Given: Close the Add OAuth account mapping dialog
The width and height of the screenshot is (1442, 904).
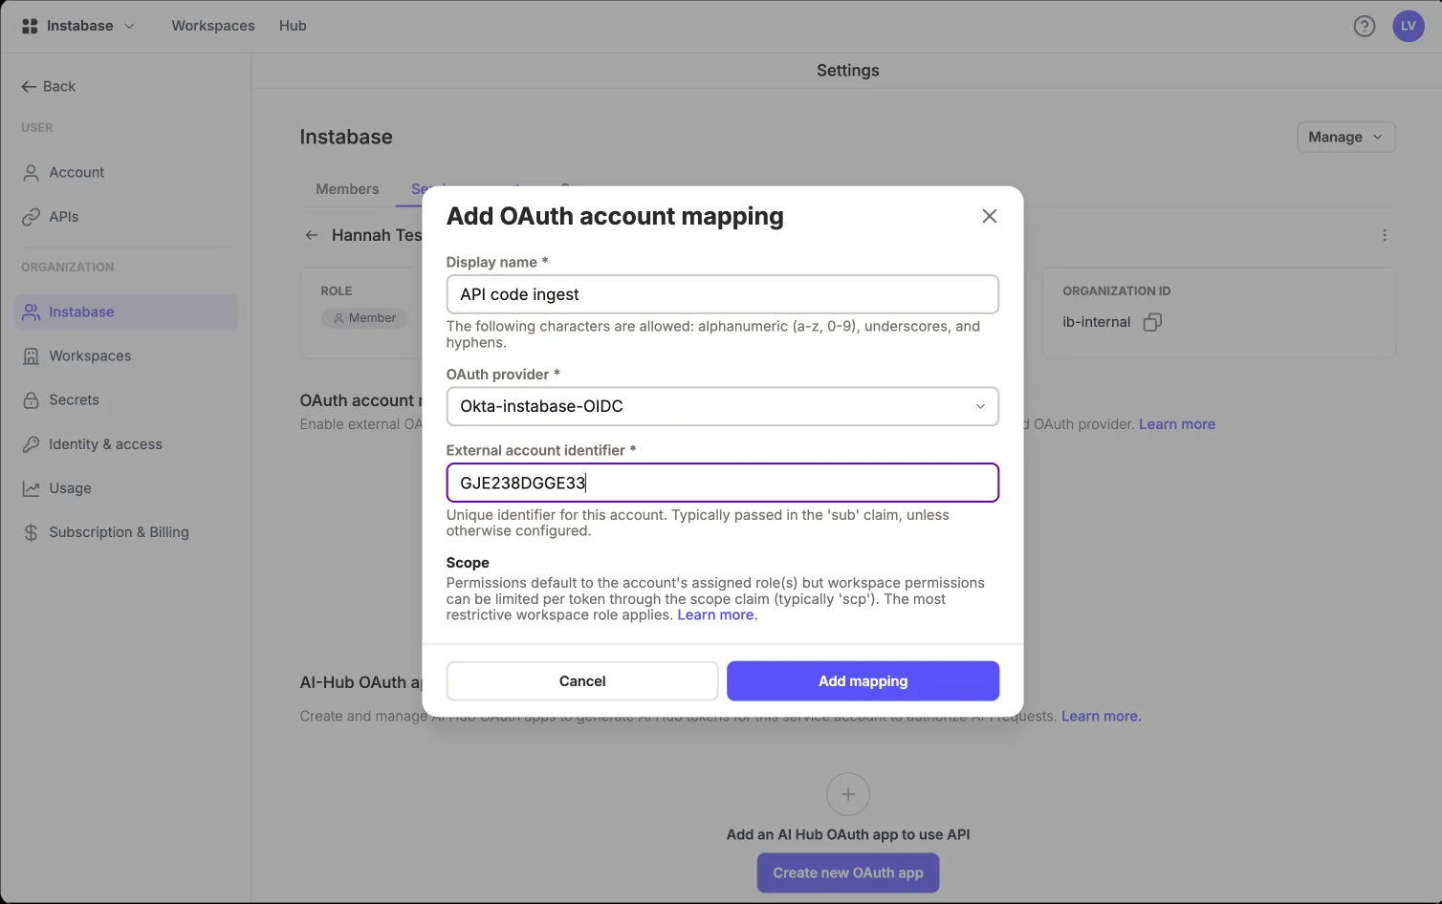Looking at the screenshot, I should (x=990, y=216).
